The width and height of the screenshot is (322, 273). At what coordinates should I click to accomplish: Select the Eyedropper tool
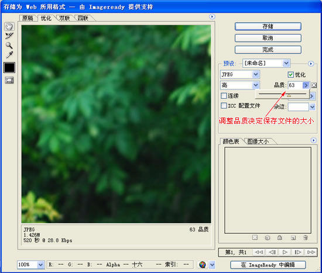9,54
